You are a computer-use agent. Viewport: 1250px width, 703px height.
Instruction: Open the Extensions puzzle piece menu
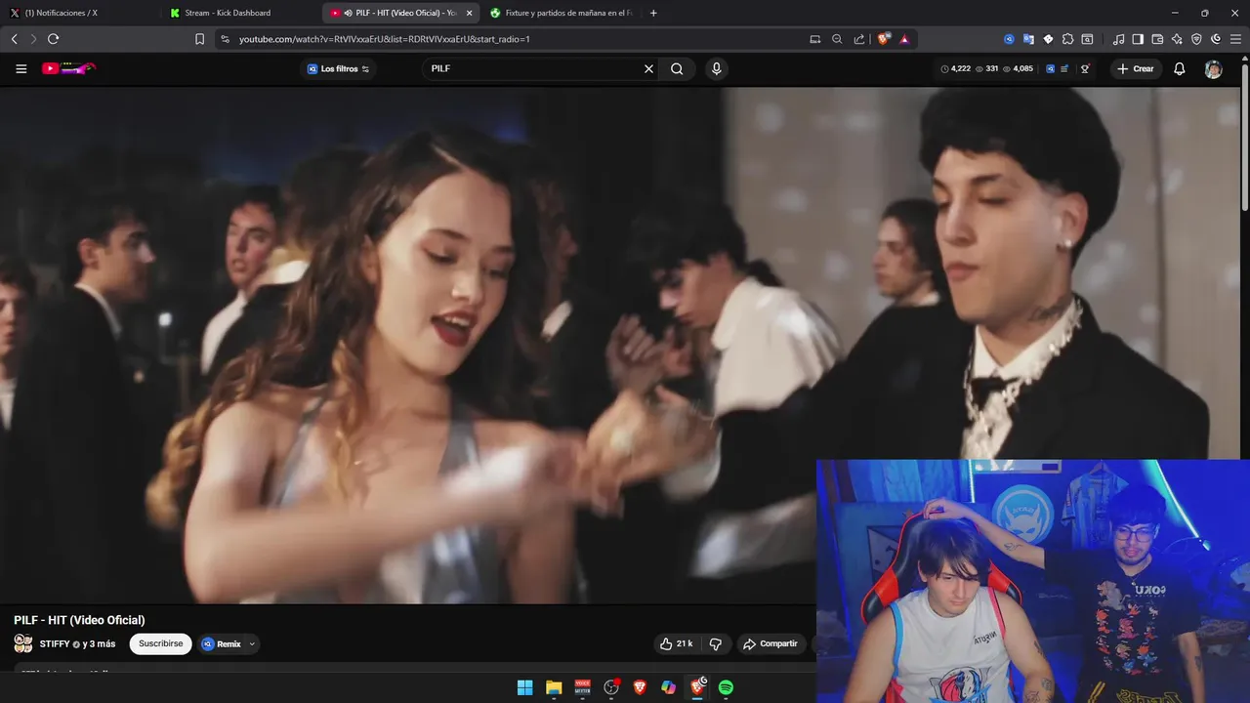pos(1067,39)
